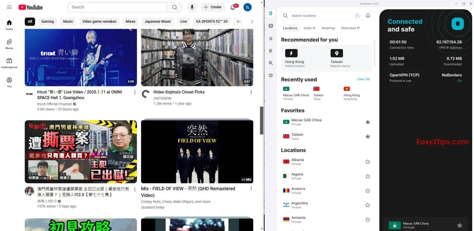Screen dimensions: 474x231
Task: Switch to Static IP tab in Surfshark
Action: click(x=310, y=28)
